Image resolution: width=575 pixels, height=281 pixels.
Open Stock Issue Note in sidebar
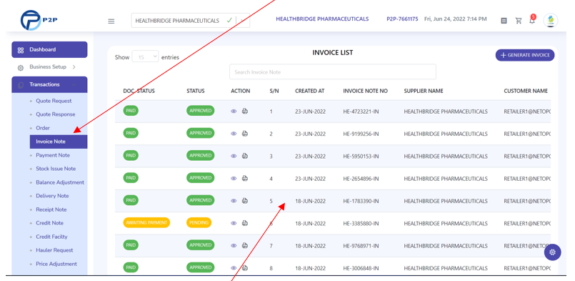(x=56, y=169)
